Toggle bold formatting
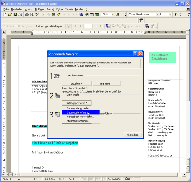This screenshot has height=182, width=191. point(176,15)
